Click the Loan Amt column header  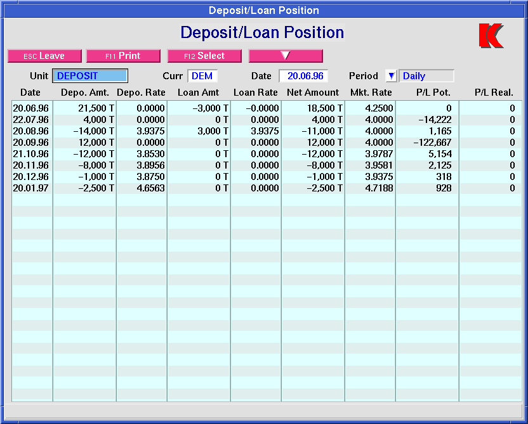[x=199, y=93]
